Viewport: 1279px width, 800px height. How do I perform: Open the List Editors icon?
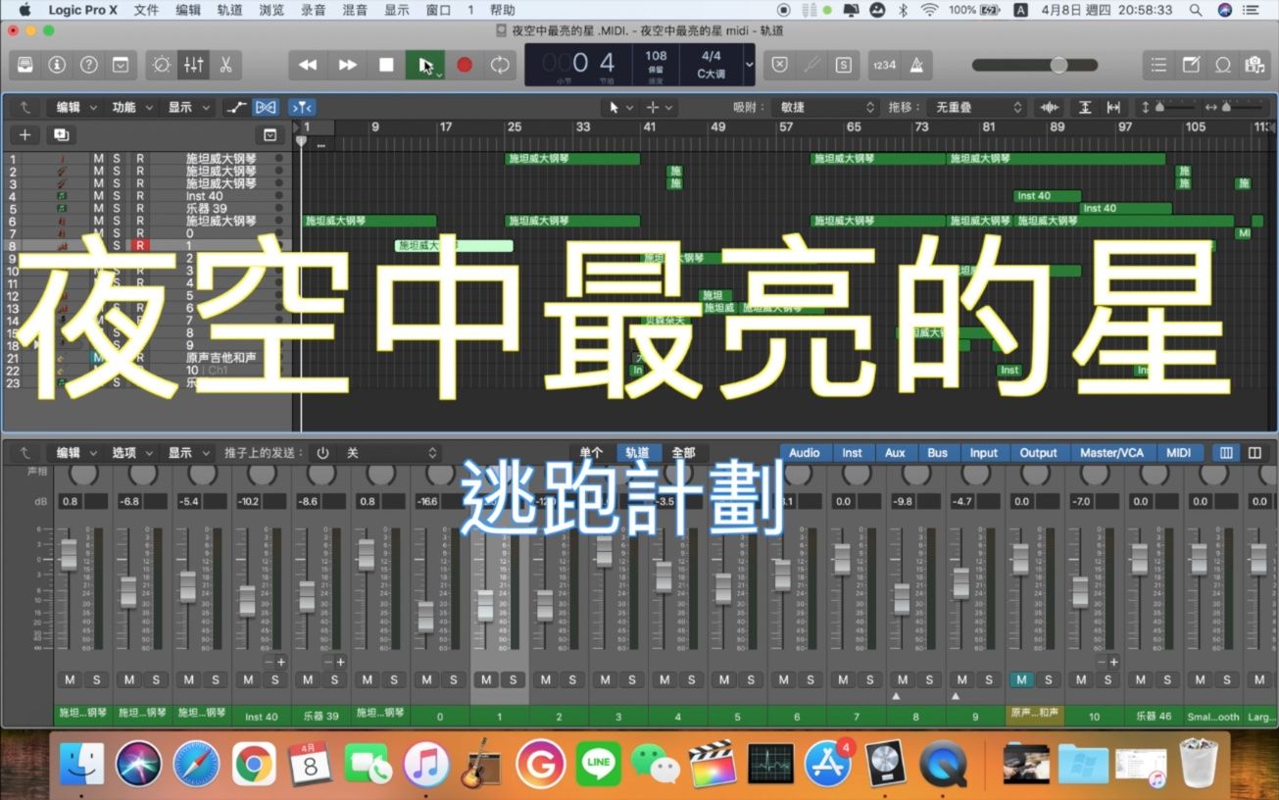pos(1159,65)
